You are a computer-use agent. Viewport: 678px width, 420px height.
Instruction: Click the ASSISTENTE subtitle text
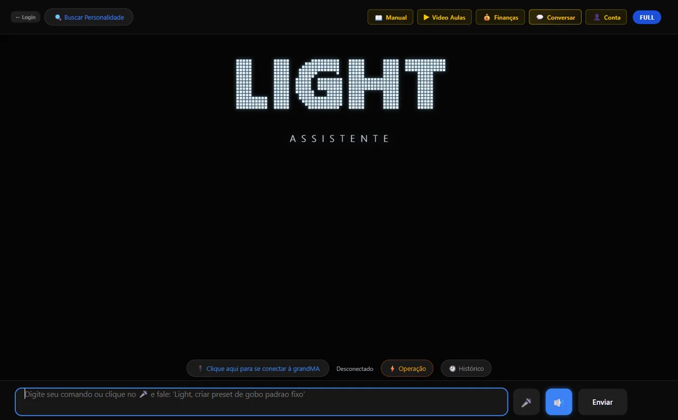[340, 139]
